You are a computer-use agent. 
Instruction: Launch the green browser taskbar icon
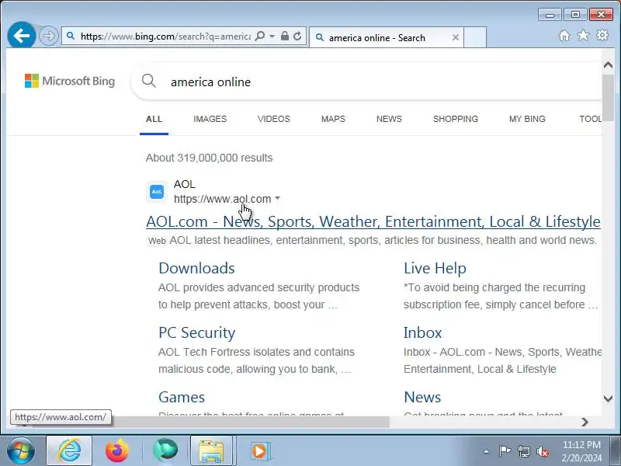point(165,450)
